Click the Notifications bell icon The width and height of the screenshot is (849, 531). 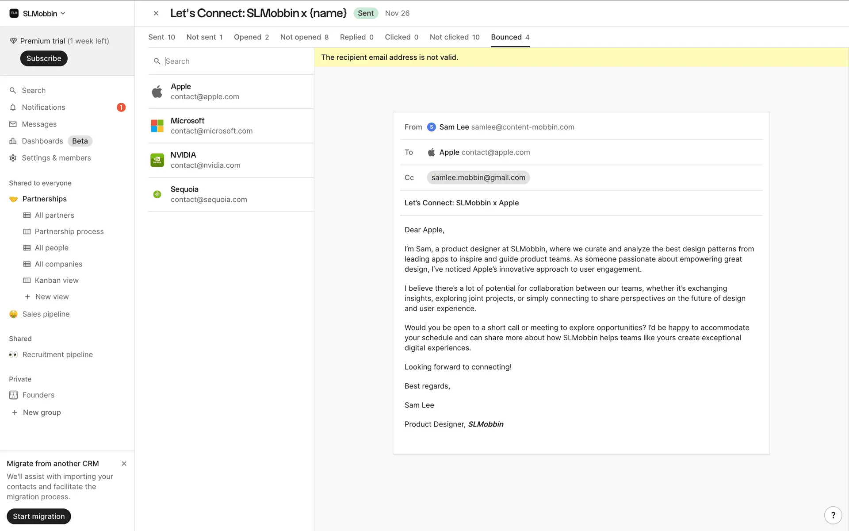(x=13, y=108)
